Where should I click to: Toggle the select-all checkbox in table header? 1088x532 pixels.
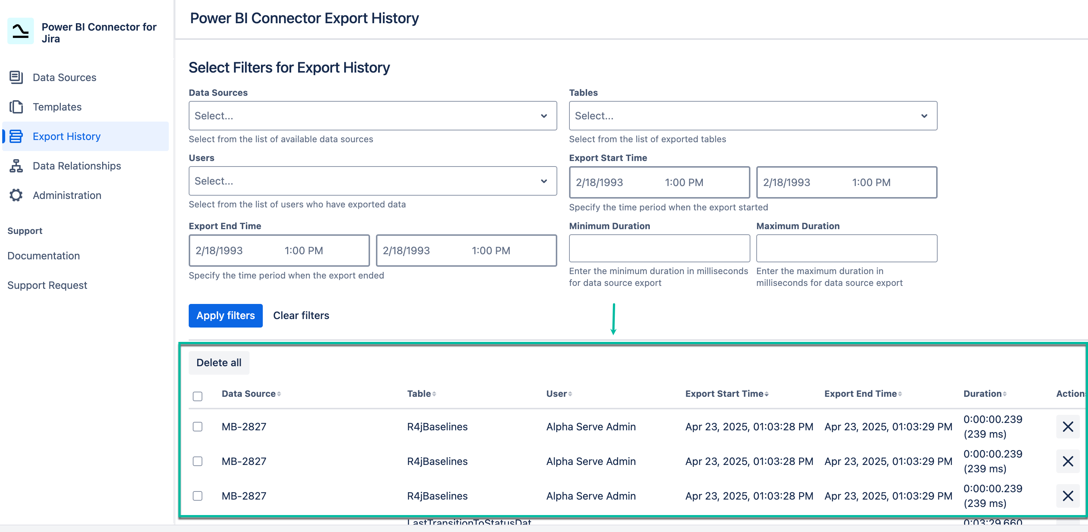197,396
